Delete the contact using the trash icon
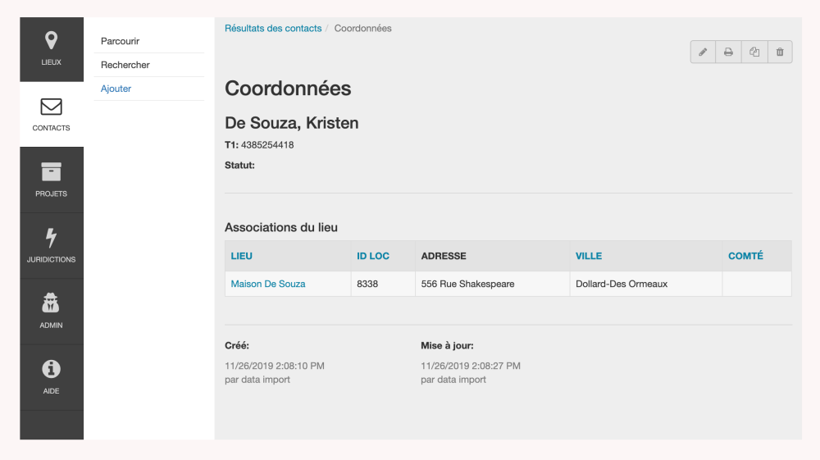820x460 pixels. pos(780,52)
